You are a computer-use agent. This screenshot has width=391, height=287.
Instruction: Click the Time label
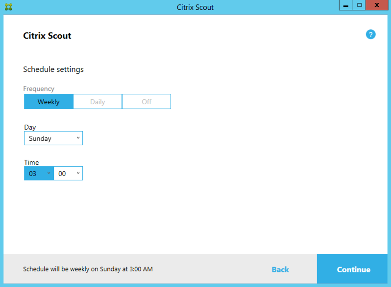click(x=31, y=162)
